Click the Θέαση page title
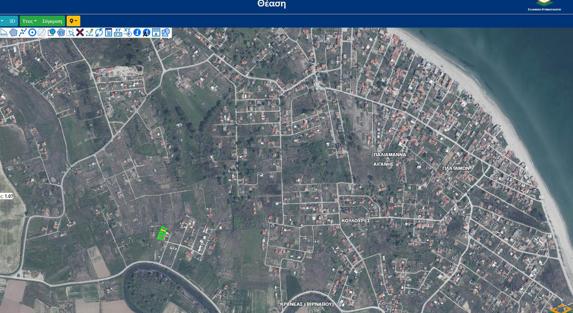Image resolution: width=573 pixels, height=313 pixels. click(x=271, y=4)
